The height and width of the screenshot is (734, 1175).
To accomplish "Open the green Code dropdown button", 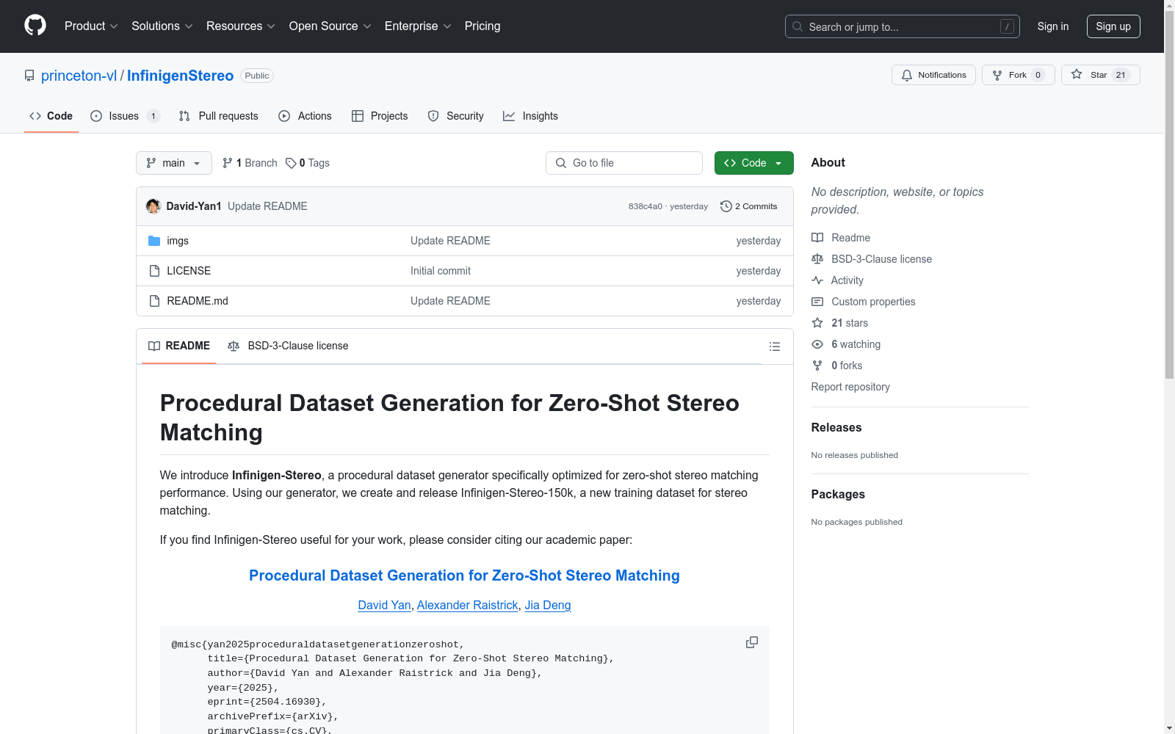I will coord(753,163).
